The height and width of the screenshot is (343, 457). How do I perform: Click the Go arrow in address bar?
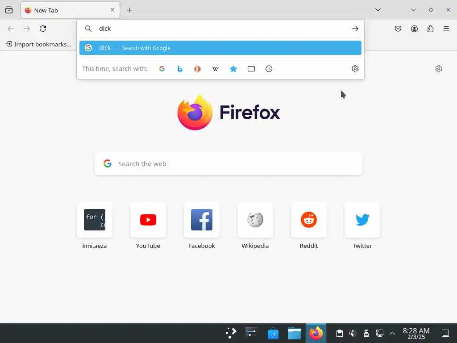point(355,29)
